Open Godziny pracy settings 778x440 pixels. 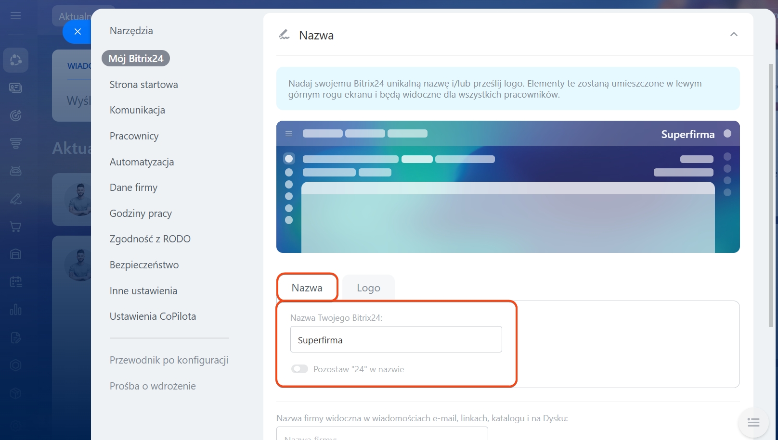[x=141, y=214]
